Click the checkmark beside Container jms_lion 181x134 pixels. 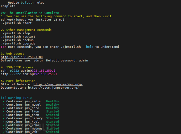(x=4, y=111)
